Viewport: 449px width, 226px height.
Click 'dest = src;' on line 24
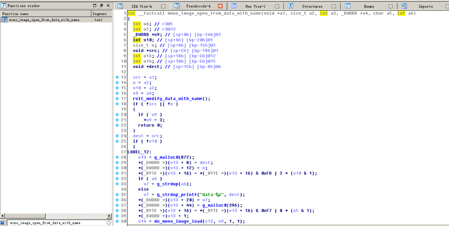[x=147, y=136]
